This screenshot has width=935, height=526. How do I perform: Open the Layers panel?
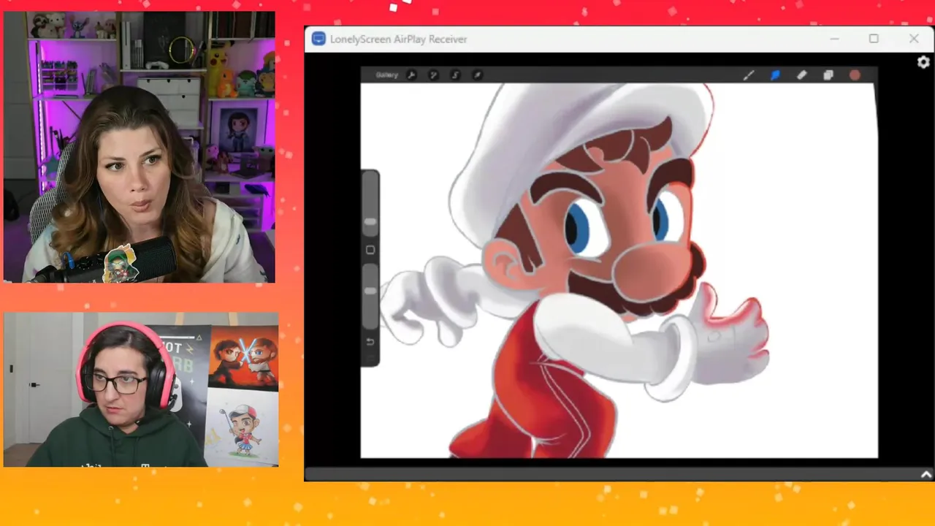[x=828, y=75]
